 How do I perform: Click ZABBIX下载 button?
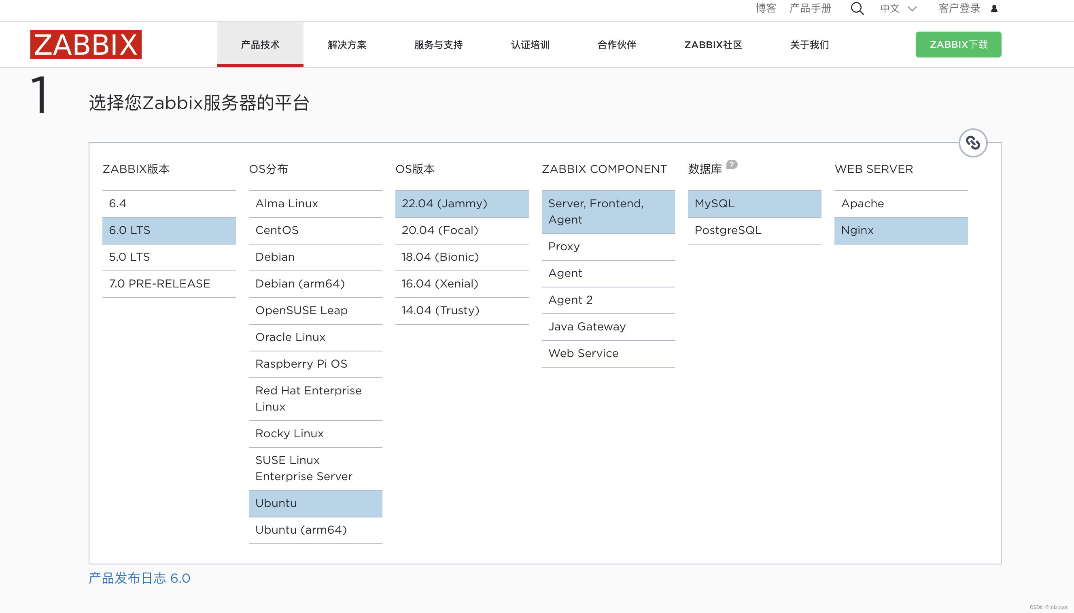[957, 44]
